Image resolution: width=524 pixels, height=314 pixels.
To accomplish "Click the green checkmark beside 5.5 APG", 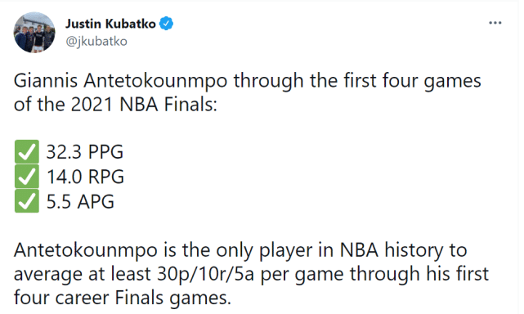I will coord(27,201).
